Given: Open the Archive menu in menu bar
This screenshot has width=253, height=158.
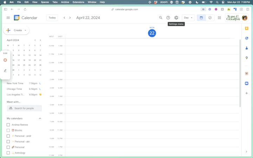Looking at the screenshot, I should click(x=65, y=2).
